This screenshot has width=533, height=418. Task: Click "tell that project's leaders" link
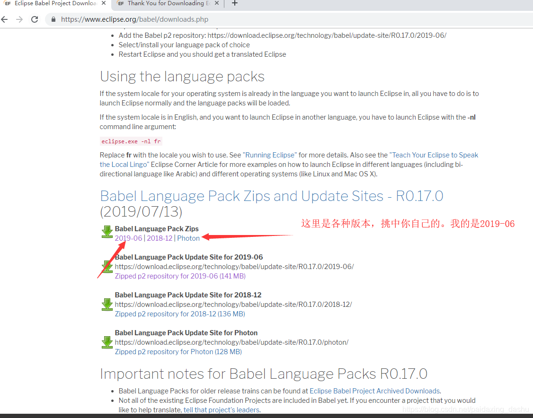click(221, 410)
